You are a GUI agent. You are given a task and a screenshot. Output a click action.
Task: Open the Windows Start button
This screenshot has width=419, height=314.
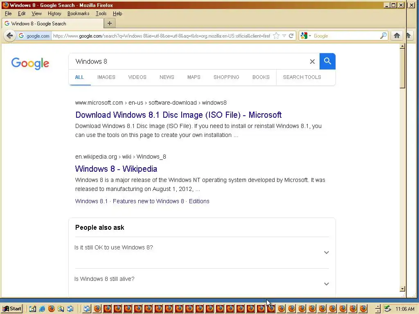12,309
